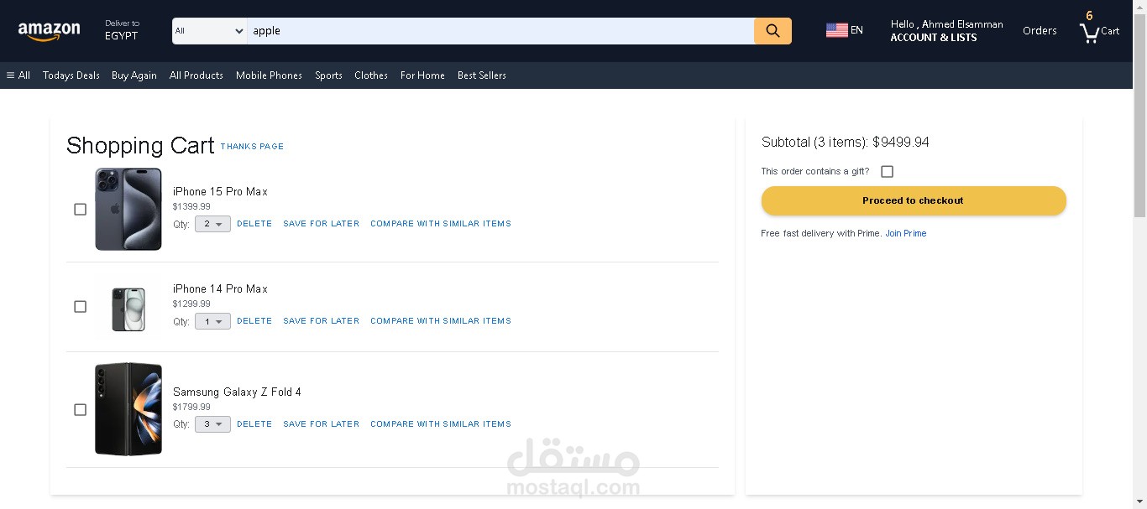
Task: Click the $1299.99 price text
Action: click(x=191, y=304)
